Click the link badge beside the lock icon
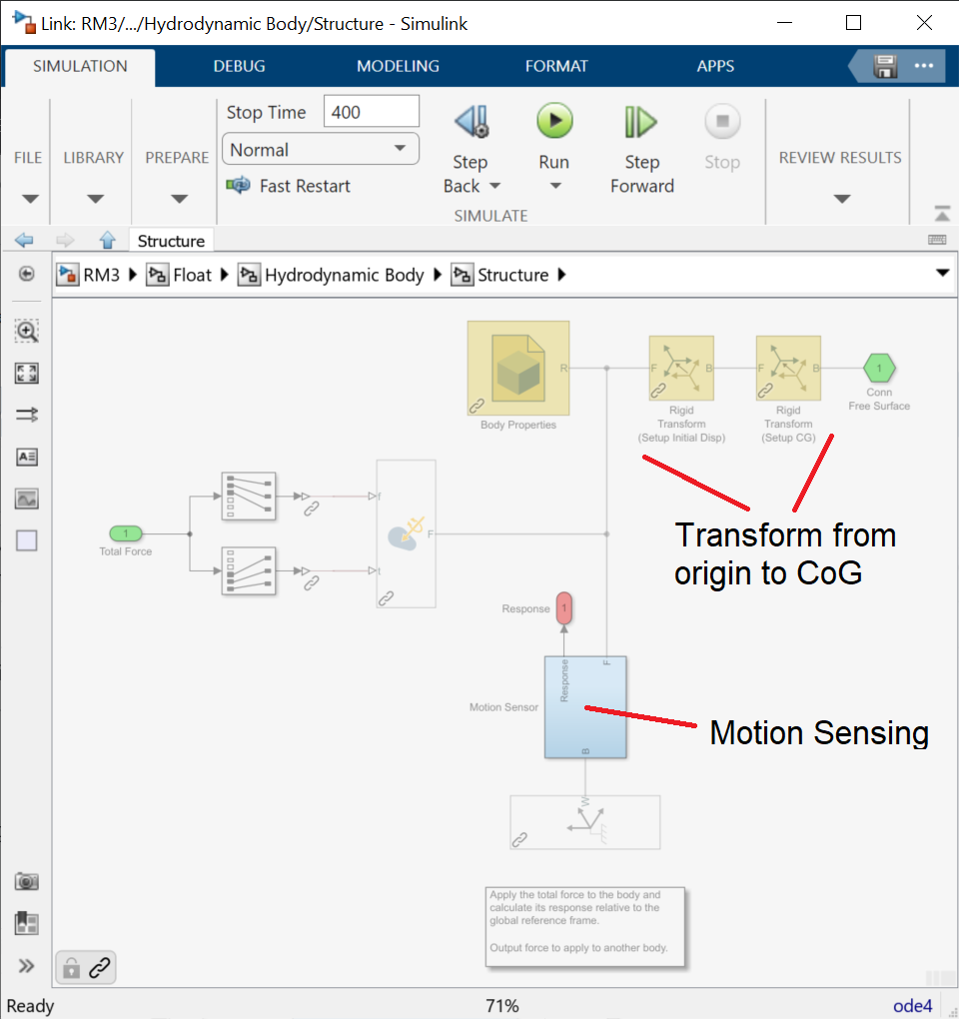Screen dimensions: 959x1019 (97, 967)
